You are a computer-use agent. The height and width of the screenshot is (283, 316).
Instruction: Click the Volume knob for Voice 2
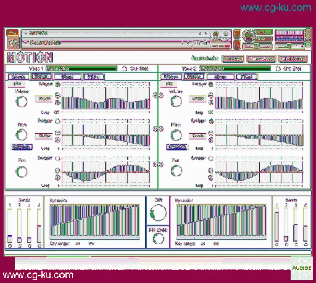176,101
